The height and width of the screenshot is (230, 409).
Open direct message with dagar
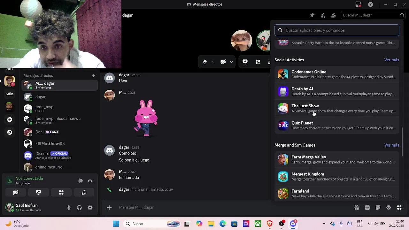pyautogui.click(x=59, y=97)
